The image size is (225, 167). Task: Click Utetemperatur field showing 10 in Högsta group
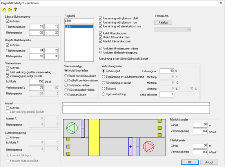(x=36, y=56)
